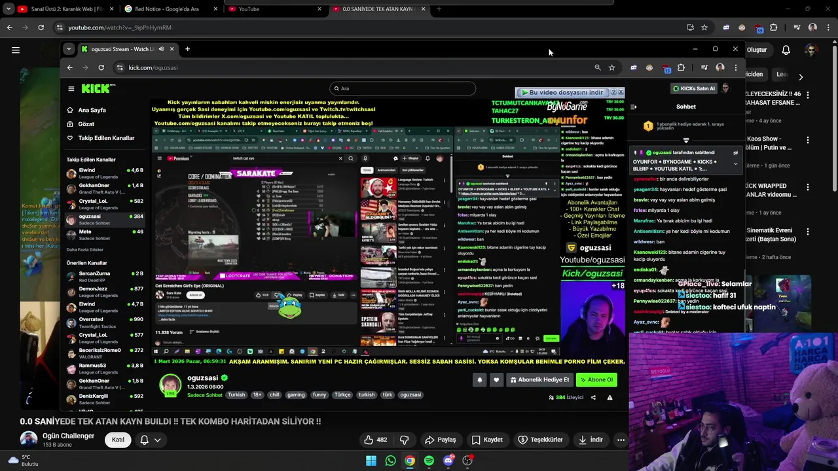Open Overrated recommended channel

point(105,322)
